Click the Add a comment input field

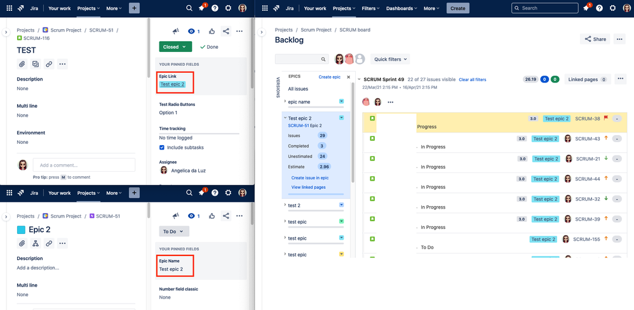(84, 165)
